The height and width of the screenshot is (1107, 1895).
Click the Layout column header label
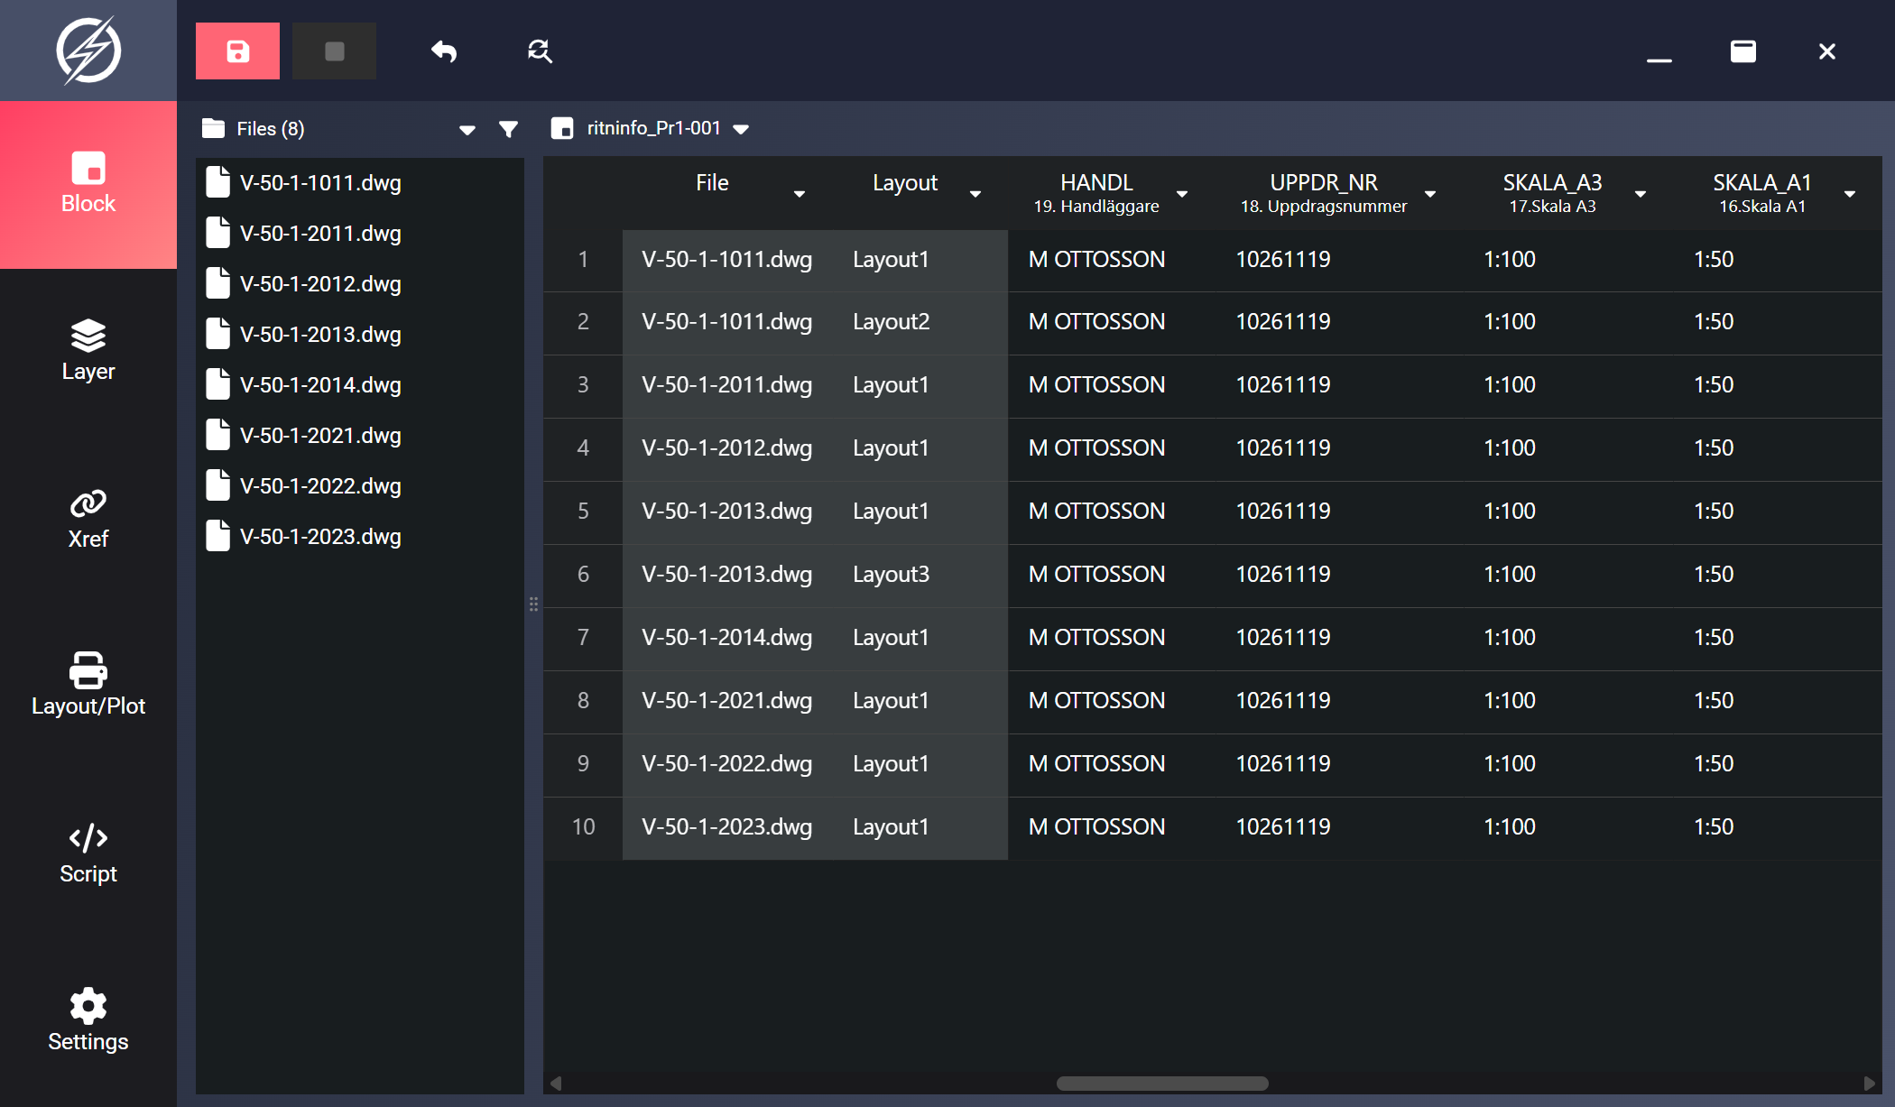click(905, 183)
